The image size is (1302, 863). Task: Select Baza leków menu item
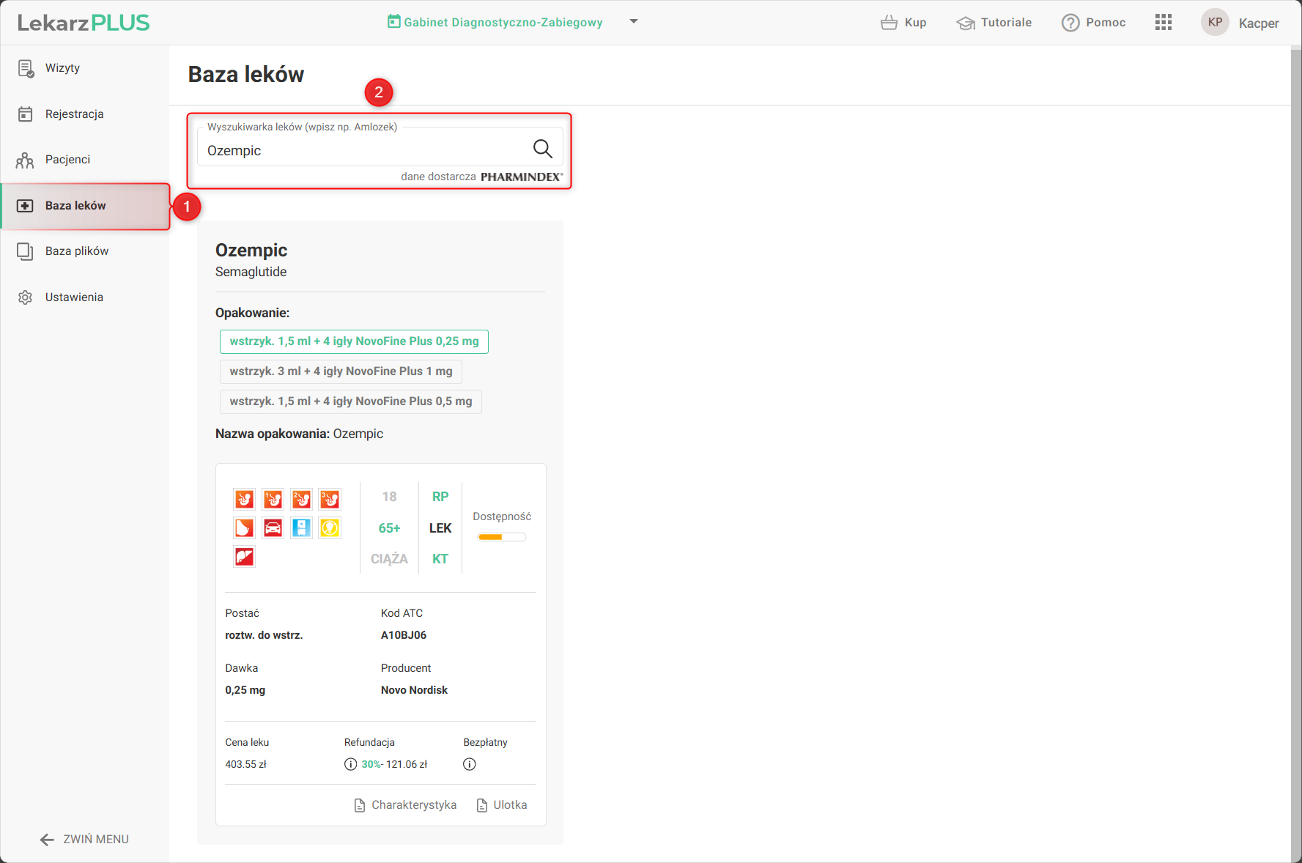pos(85,206)
